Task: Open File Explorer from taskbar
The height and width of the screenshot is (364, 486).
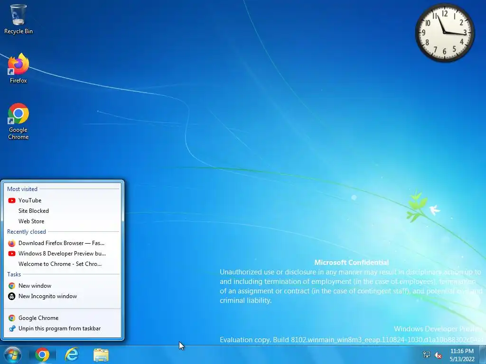Action: 101,355
